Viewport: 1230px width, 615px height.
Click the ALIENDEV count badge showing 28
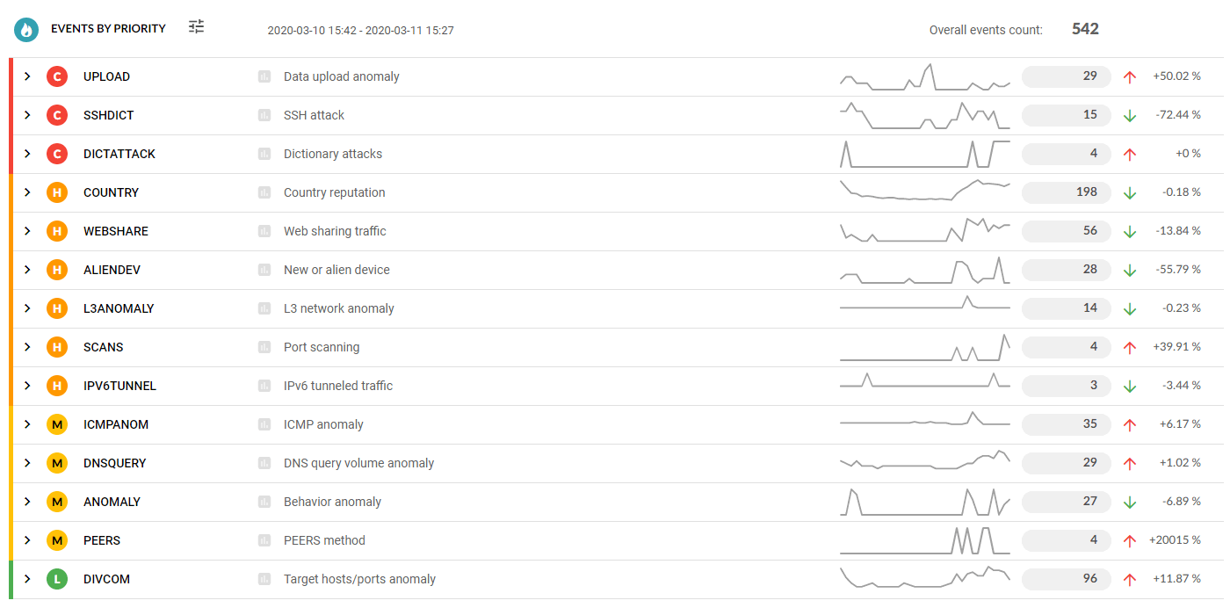point(1067,271)
